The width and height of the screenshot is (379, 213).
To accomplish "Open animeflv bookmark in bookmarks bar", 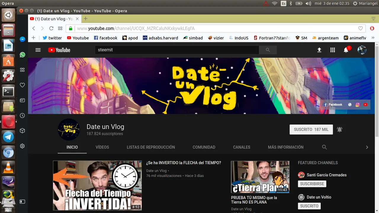I will tap(355, 38).
